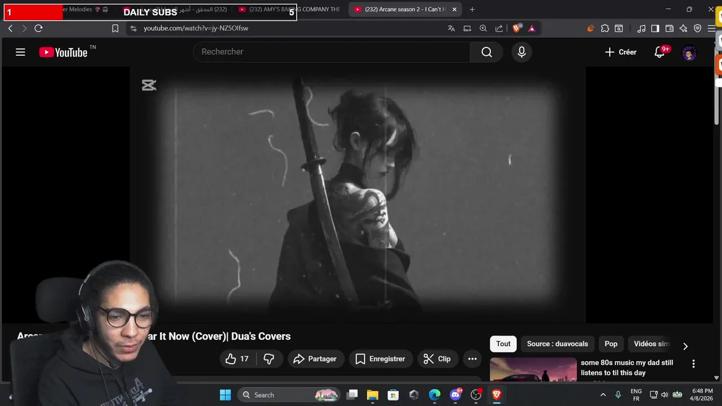The width and height of the screenshot is (722, 406).
Task: Click the video player to pause
Action: (x=358, y=195)
